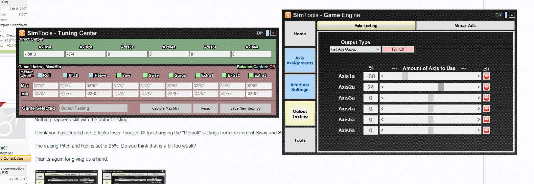Click the Axis5a slider thumb

point(431,119)
